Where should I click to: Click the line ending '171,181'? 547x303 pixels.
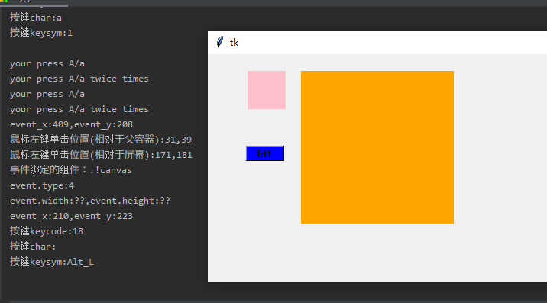coord(101,155)
